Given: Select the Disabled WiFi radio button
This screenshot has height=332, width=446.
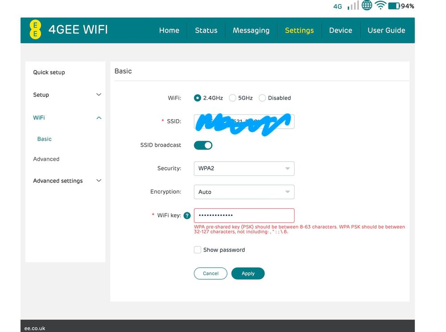Looking at the screenshot, I should [262, 98].
